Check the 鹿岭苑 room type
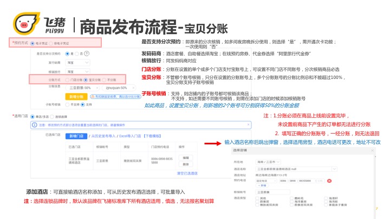The image size is (390, 219). 291,198
